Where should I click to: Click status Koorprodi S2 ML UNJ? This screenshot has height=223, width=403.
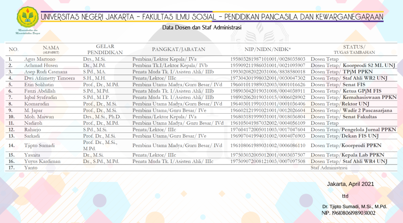[x=369, y=65]
